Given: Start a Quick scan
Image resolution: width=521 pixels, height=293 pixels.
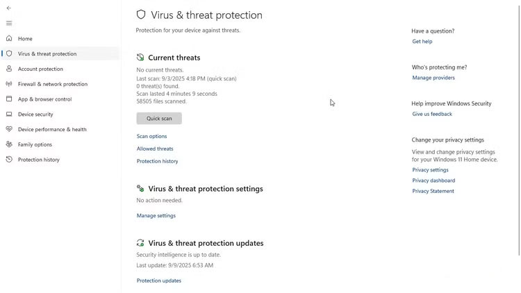Looking at the screenshot, I should click(x=159, y=119).
